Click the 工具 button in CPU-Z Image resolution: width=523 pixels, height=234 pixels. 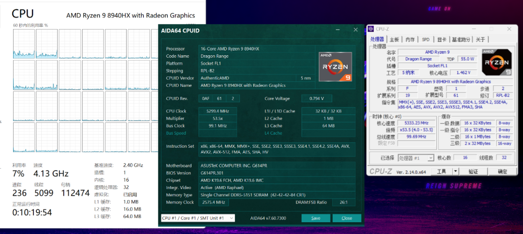[x=442, y=172]
